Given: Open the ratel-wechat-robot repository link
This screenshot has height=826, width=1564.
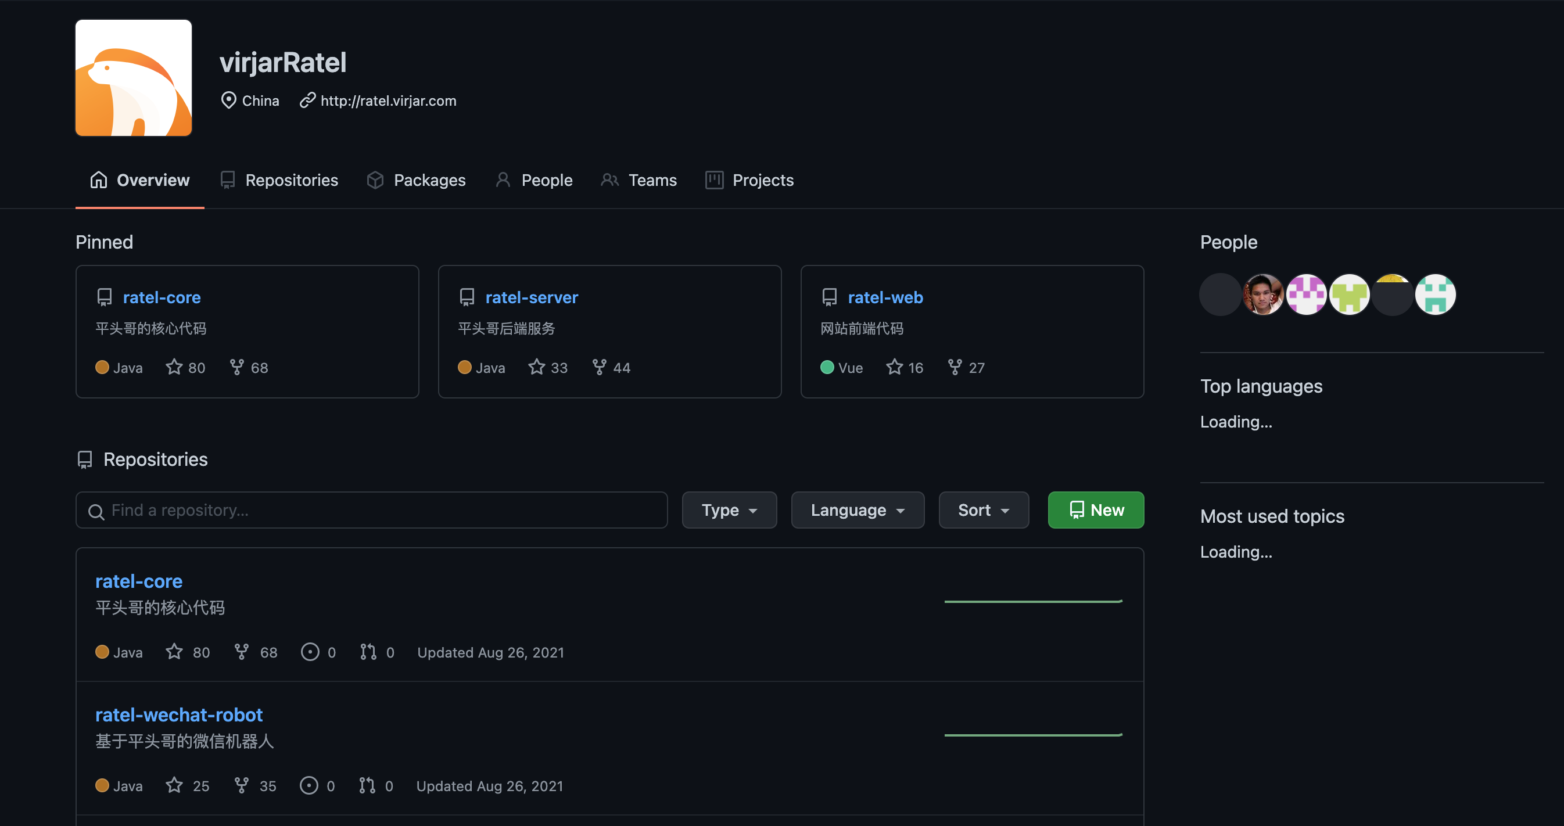Looking at the screenshot, I should [178, 714].
